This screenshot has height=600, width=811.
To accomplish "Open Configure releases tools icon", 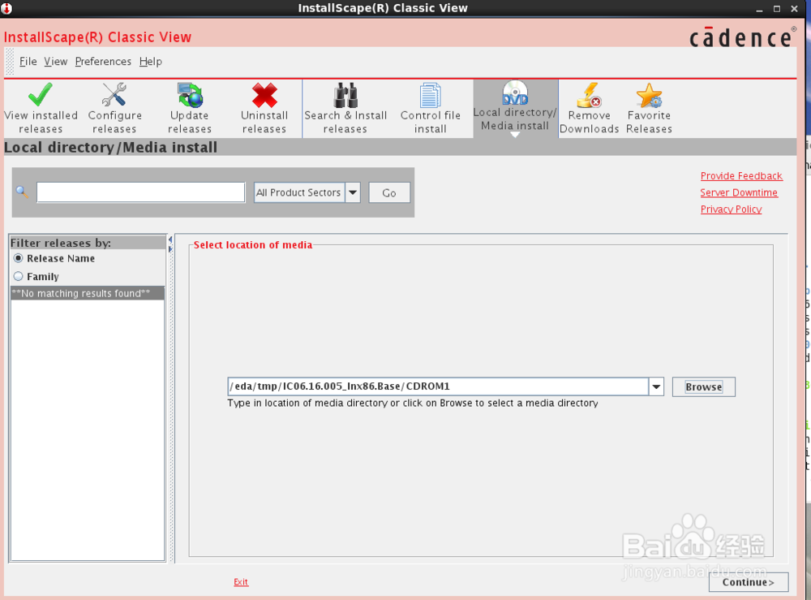I will (x=114, y=95).
